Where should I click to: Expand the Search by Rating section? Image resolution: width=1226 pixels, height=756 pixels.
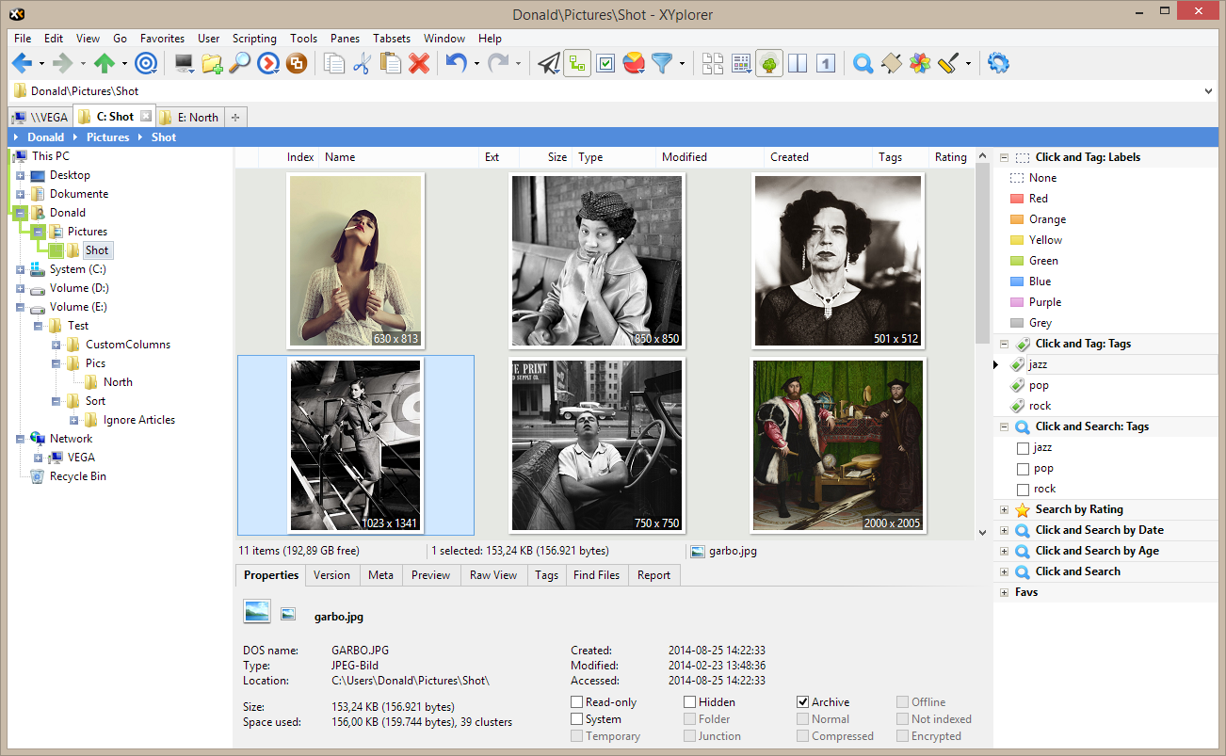[x=1004, y=509]
